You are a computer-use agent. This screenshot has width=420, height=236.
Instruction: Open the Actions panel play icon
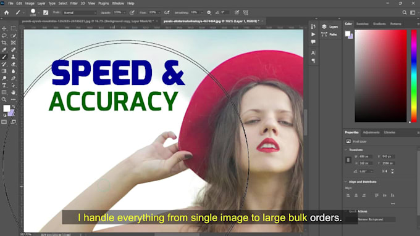[313, 35]
